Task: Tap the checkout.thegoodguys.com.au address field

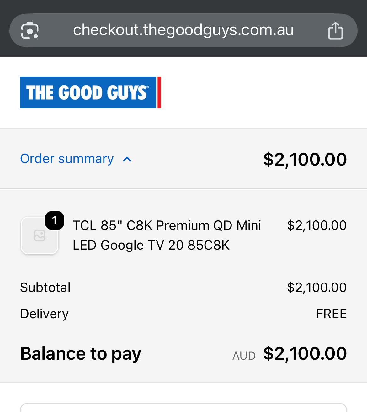Action: [x=183, y=30]
